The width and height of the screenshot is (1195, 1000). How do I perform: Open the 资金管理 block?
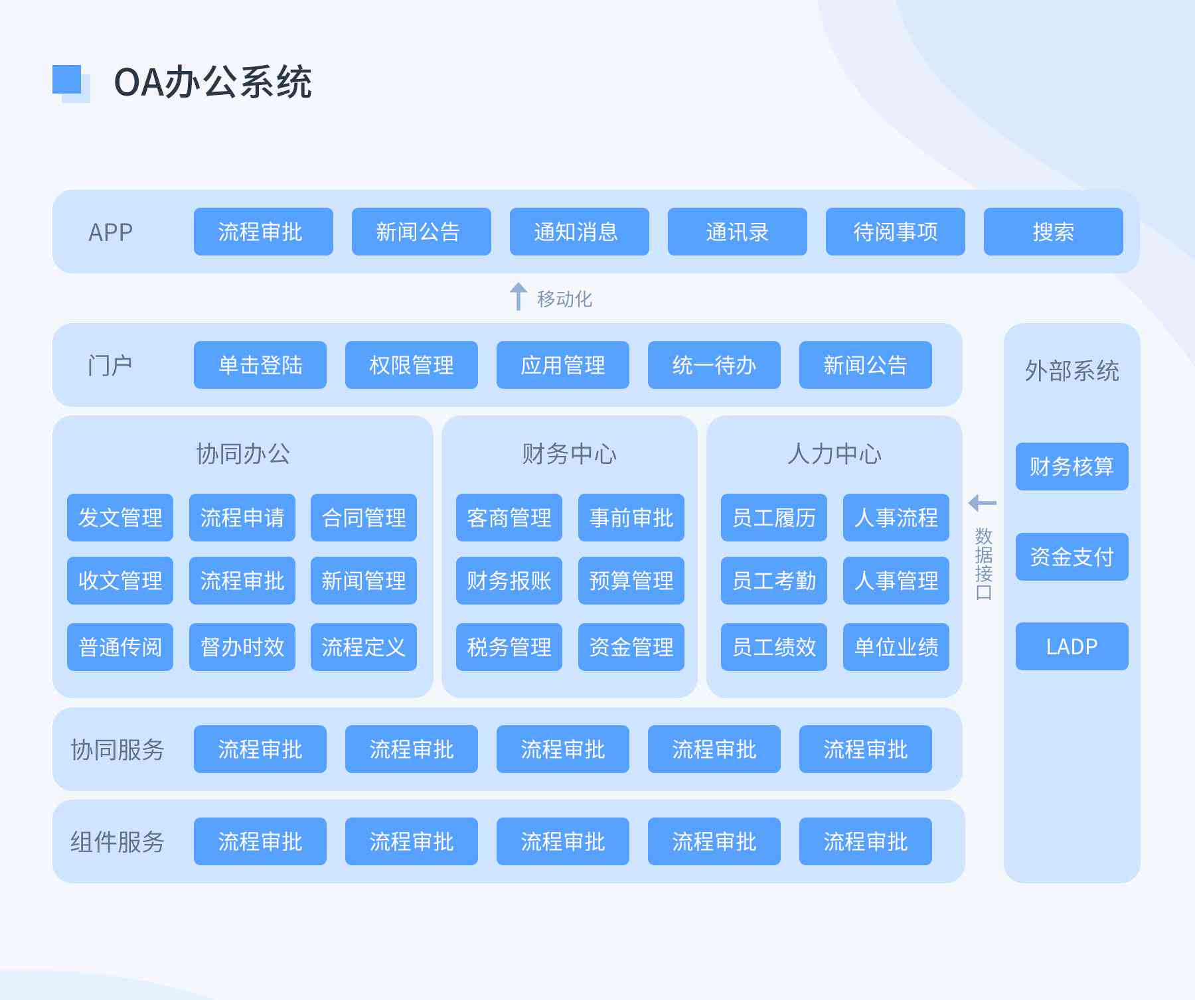click(x=631, y=647)
